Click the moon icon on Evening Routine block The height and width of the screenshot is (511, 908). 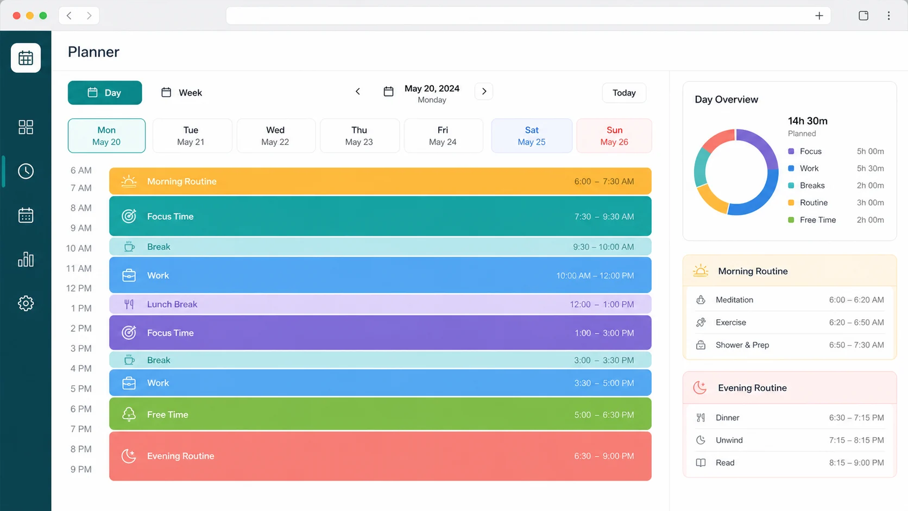[x=129, y=456]
